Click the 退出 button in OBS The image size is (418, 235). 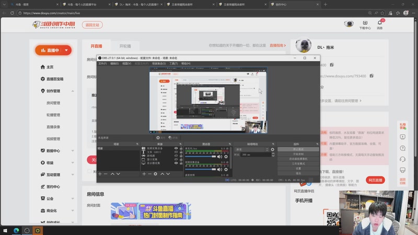point(298,173)
